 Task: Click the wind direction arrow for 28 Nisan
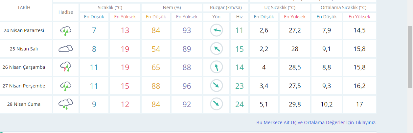point(217,104)
